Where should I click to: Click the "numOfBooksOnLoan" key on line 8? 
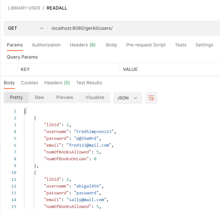tap(66, 159)
